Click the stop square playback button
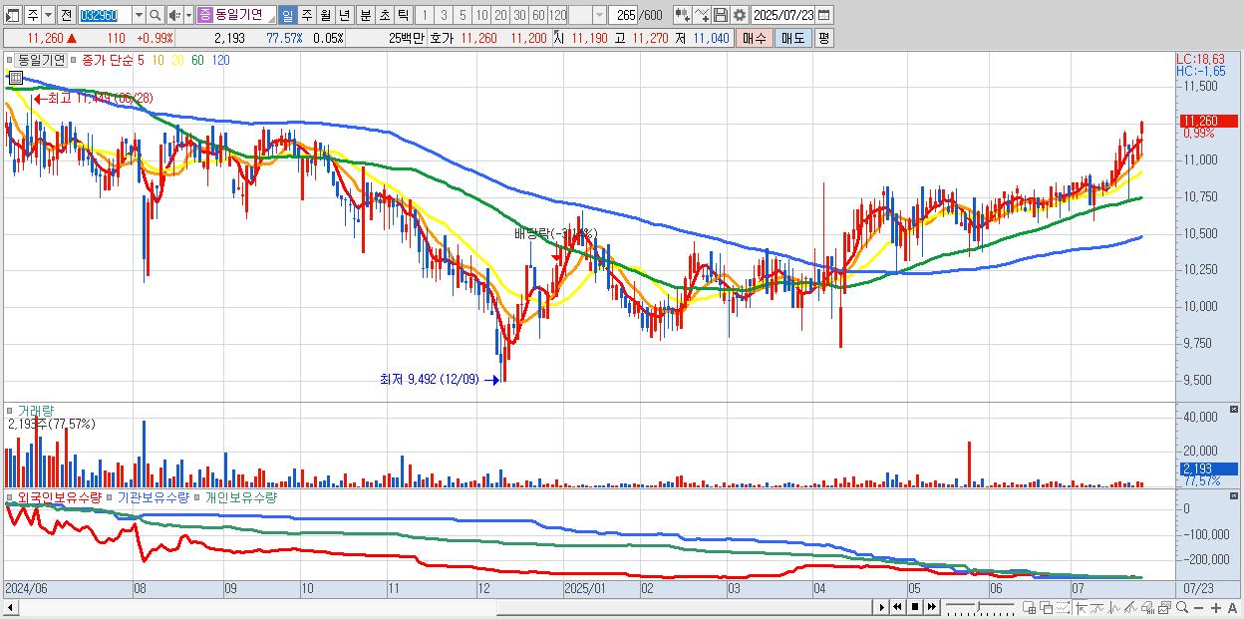1244x619 pixels. click(915, 607)
